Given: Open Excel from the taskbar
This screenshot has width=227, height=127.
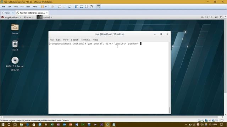Looking at the screenshot, I should pos(52,125).
